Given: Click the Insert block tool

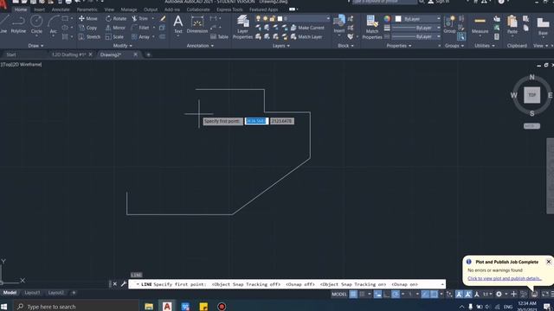Looking at the screenshot, I should pos(339,24).
